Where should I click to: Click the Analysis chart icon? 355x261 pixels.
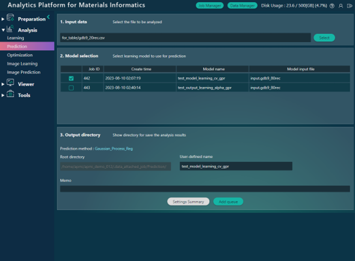pos(10,29)
